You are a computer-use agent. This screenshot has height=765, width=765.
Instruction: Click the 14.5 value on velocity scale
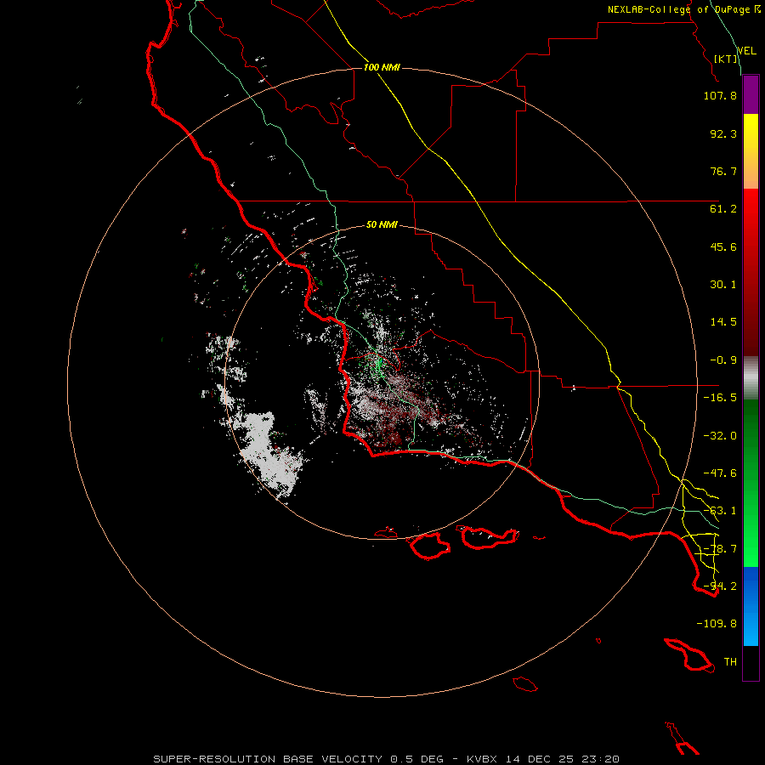pos(723,322)
